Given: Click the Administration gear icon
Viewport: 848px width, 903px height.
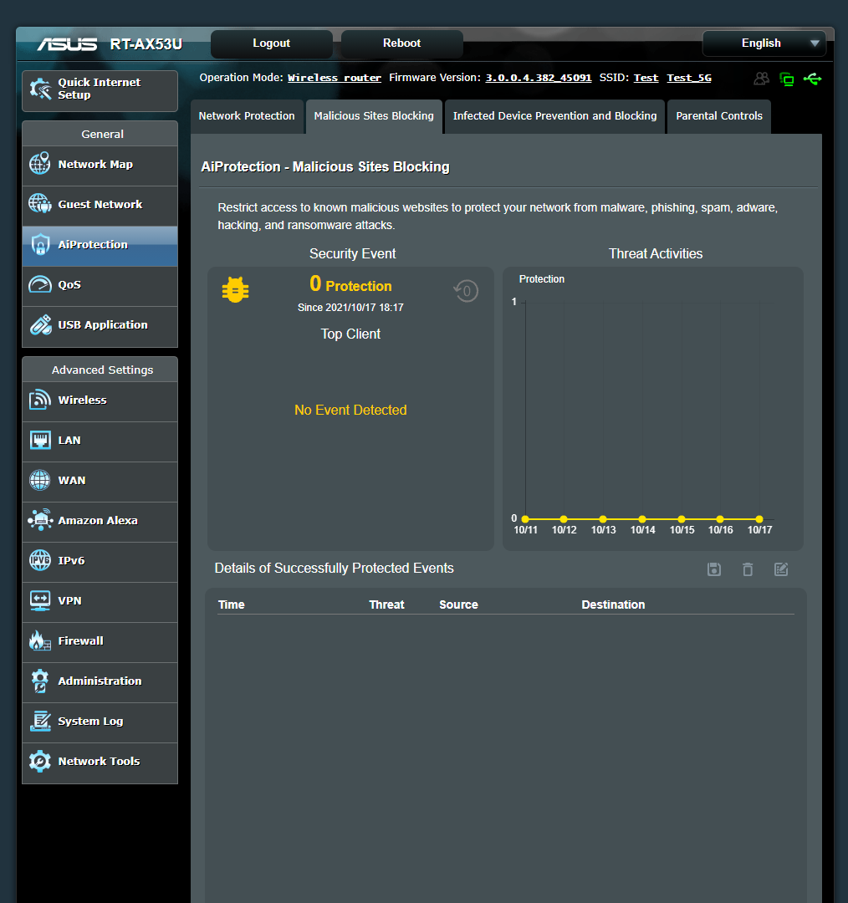Looking at the screenshot, I should [x=40, y=681].
